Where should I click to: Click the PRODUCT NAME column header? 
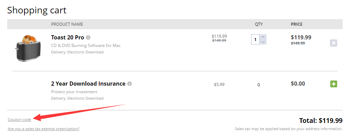(67, 24)
